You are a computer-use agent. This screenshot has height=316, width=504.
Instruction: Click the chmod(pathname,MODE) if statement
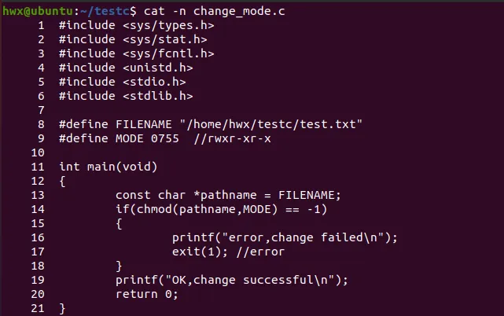(221, 209)
